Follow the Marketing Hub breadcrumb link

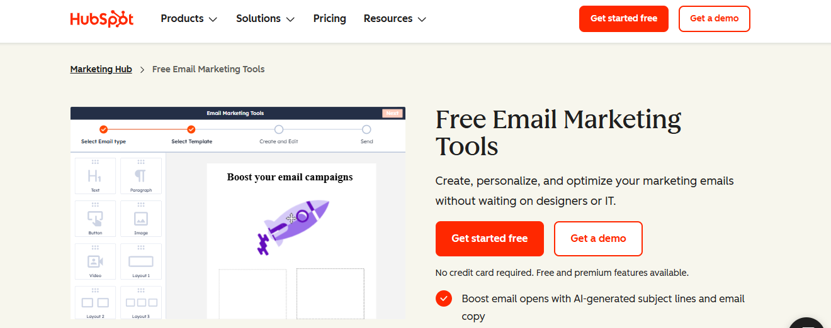(101, 69)
